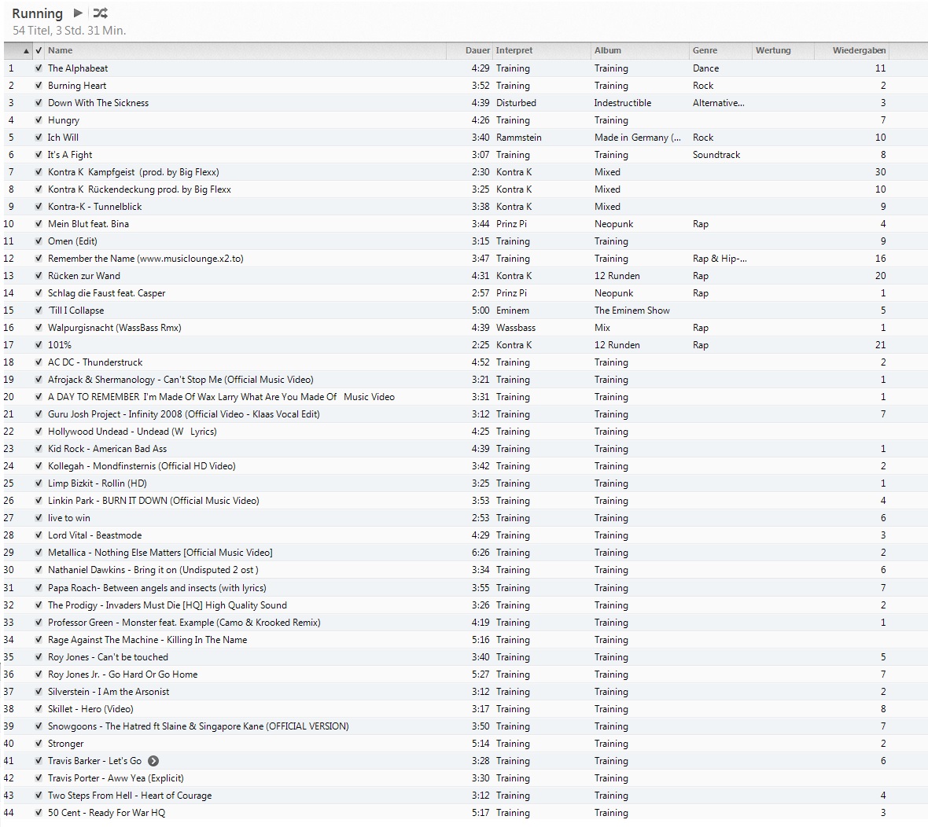This screenshot has width=928, height=827.
Task: Sort tracks by Interpret column
Action: [x=542, y=51]
